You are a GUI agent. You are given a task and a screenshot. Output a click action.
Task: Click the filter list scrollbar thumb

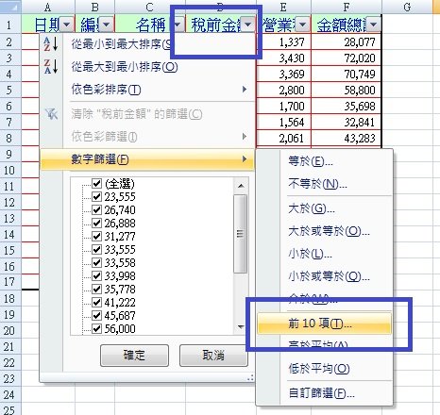(x=241, y=234)
